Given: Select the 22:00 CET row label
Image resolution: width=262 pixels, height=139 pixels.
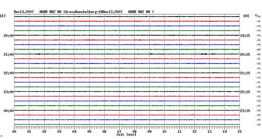Looking at the screenshot, I should (x=9, y=73).
